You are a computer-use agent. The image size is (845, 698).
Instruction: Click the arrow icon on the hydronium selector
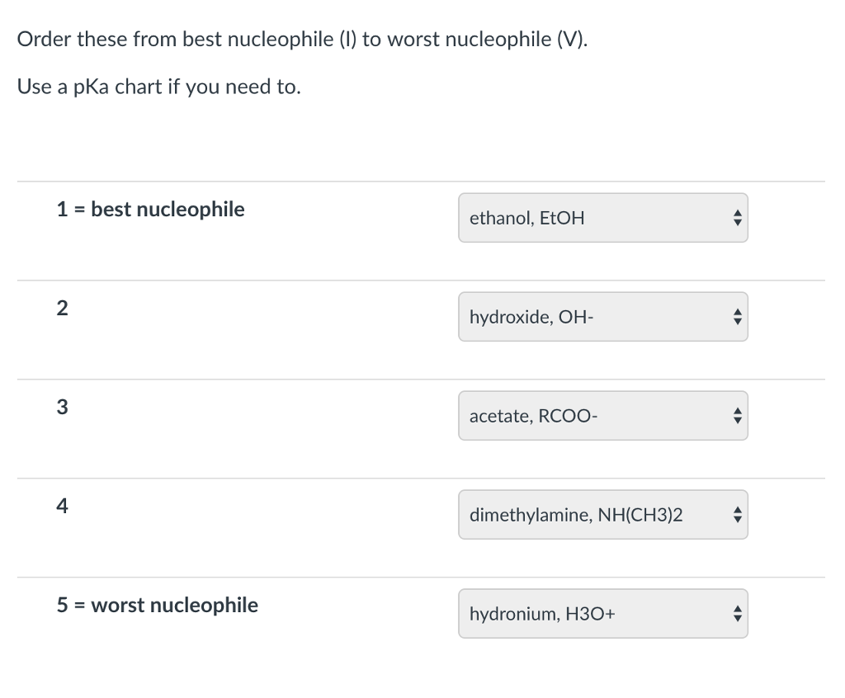(x=737, y=614)
